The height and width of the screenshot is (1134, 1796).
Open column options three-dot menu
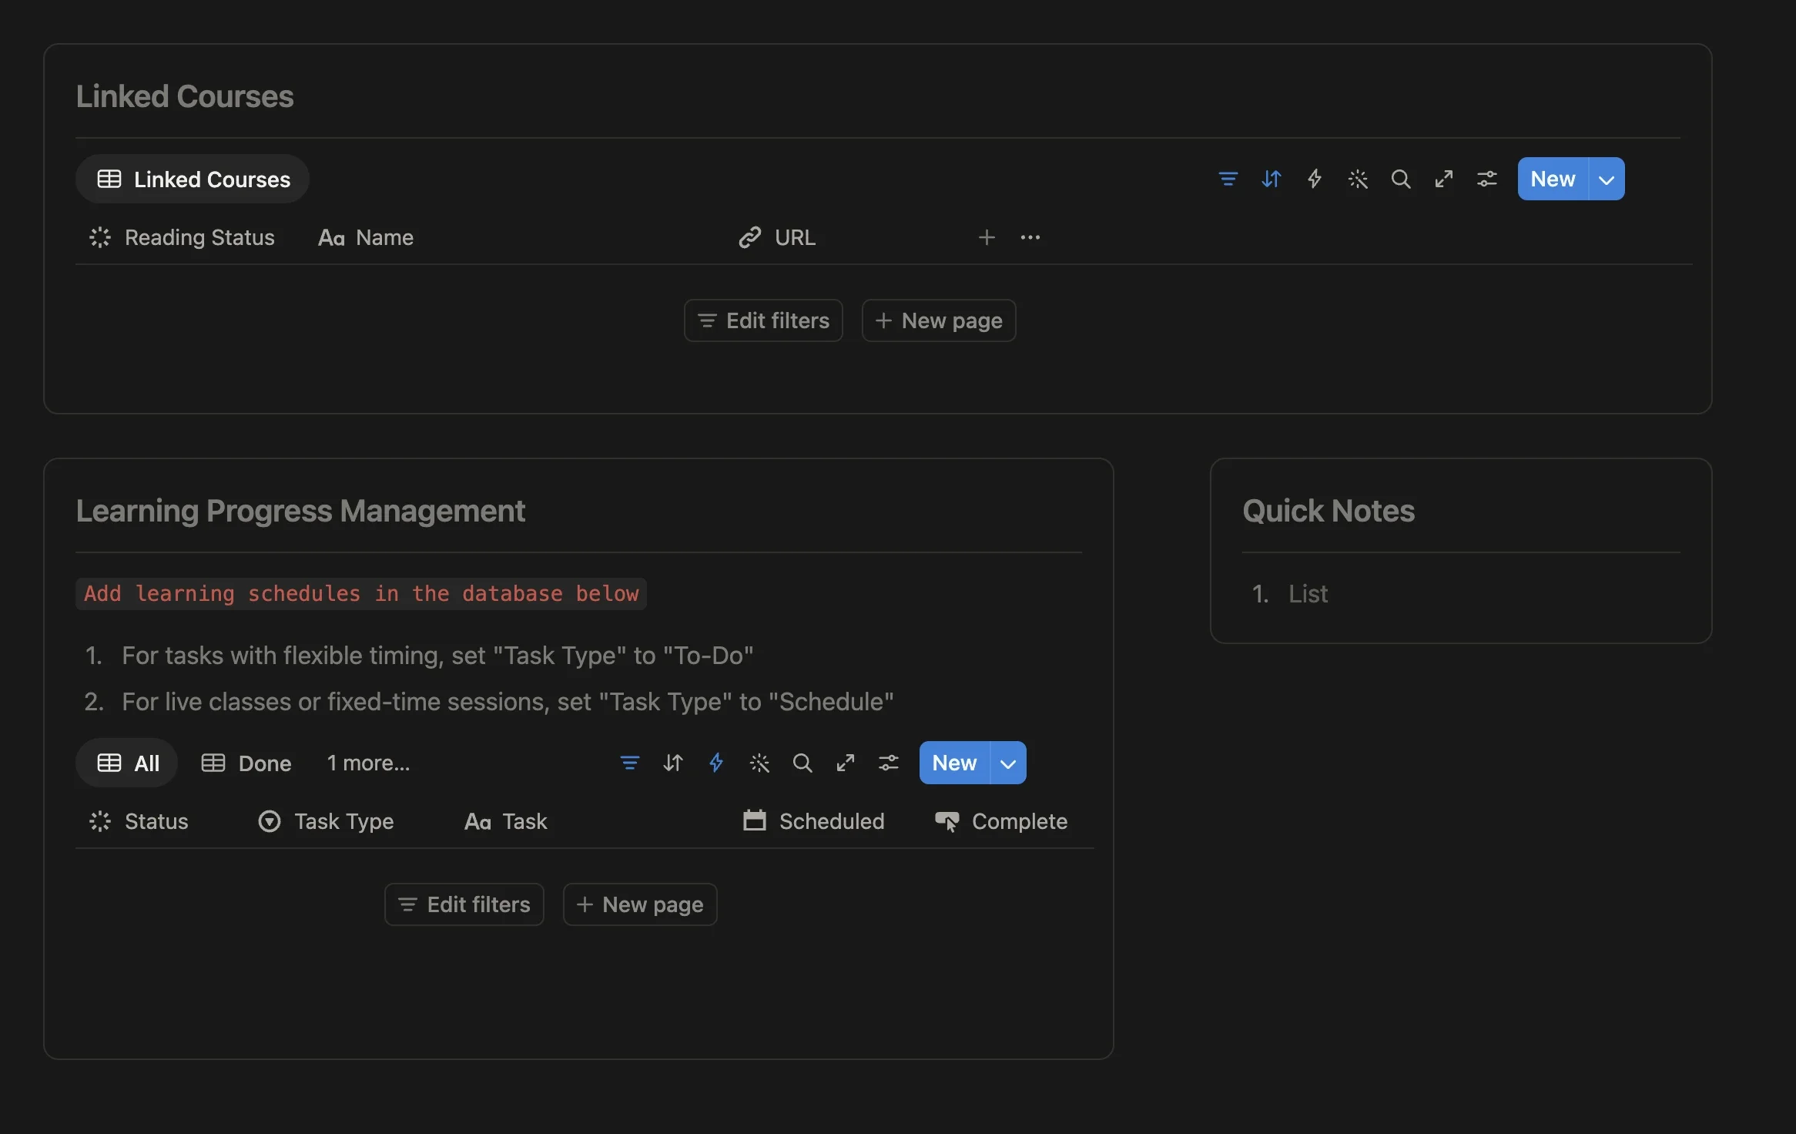point(1030,237)
